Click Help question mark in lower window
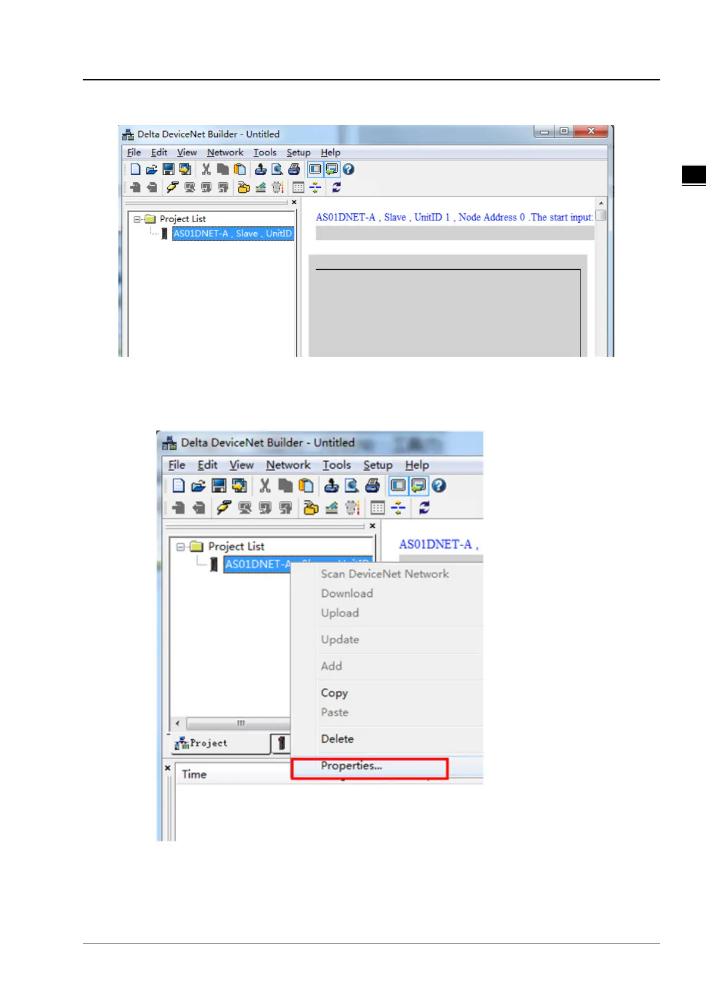 point(439,485)
